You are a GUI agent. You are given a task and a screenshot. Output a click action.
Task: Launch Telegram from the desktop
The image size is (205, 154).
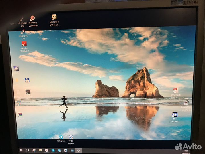[x=61, y=139]
